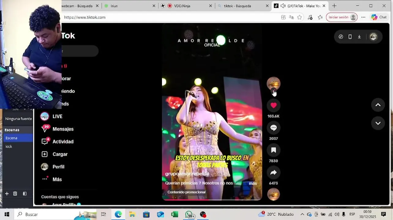Mute the TikTok tab via speaker icon
393x220 pixels.
pos(283,6)
